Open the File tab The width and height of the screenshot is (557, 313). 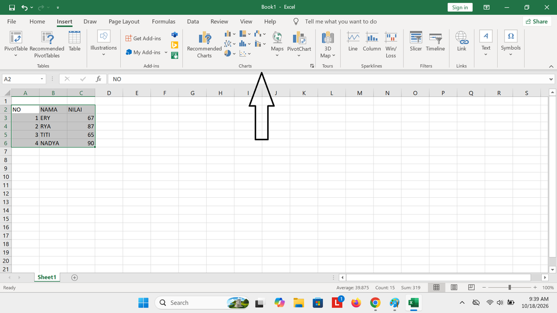coord(11,21)
